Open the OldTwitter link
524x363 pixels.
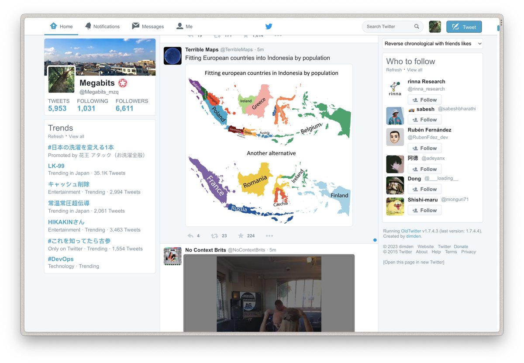[411, 231]
